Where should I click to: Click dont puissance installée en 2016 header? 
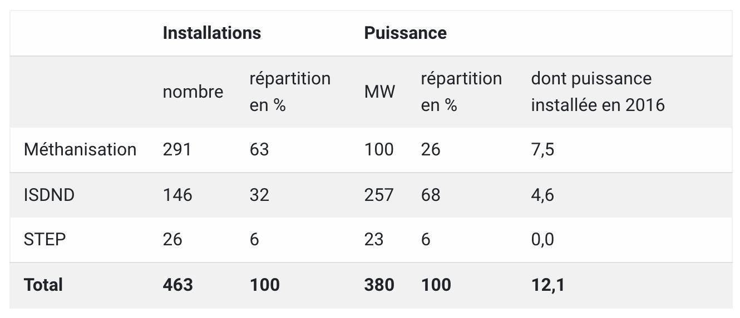click(x=598, y=92)
